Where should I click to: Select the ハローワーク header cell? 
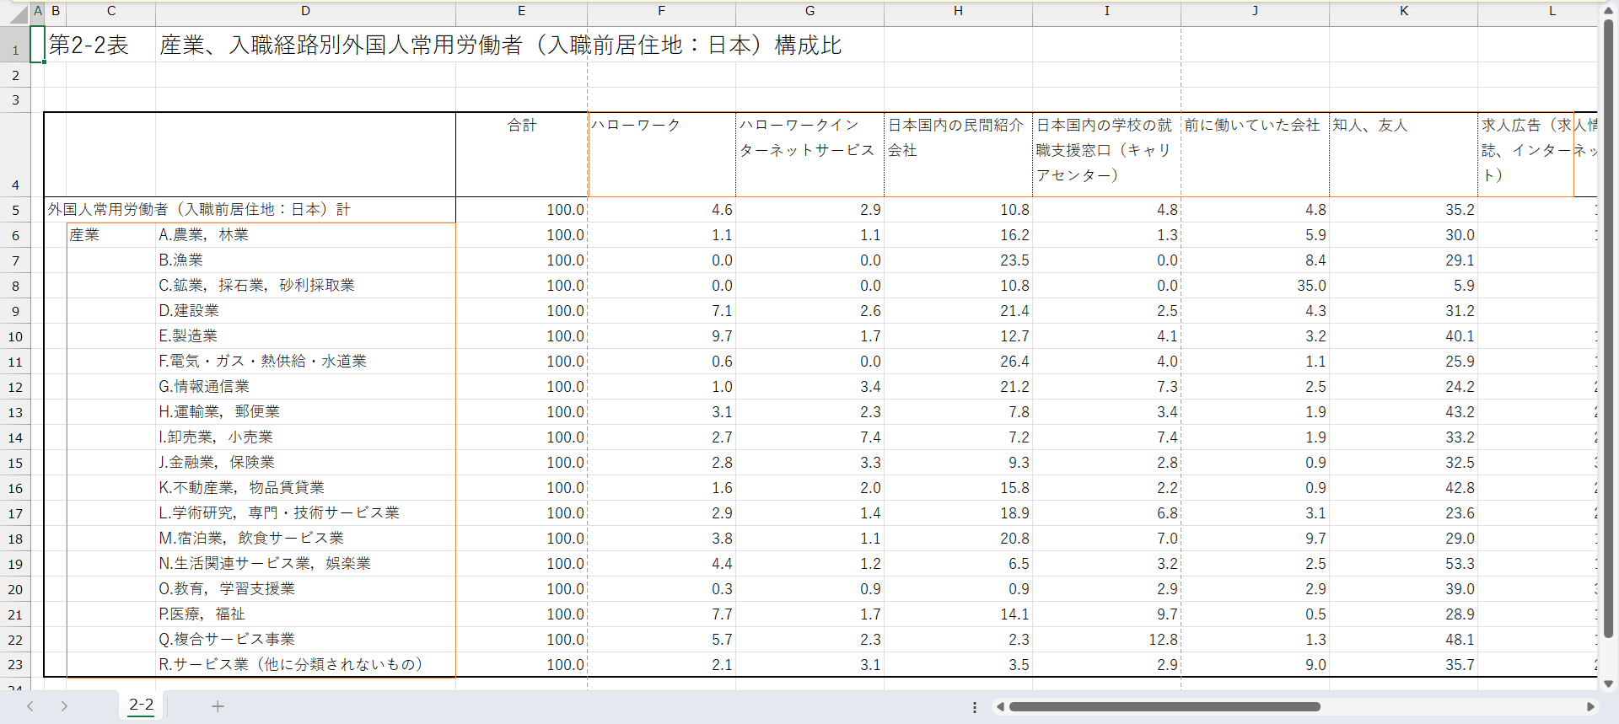click(x=661, y=154)
